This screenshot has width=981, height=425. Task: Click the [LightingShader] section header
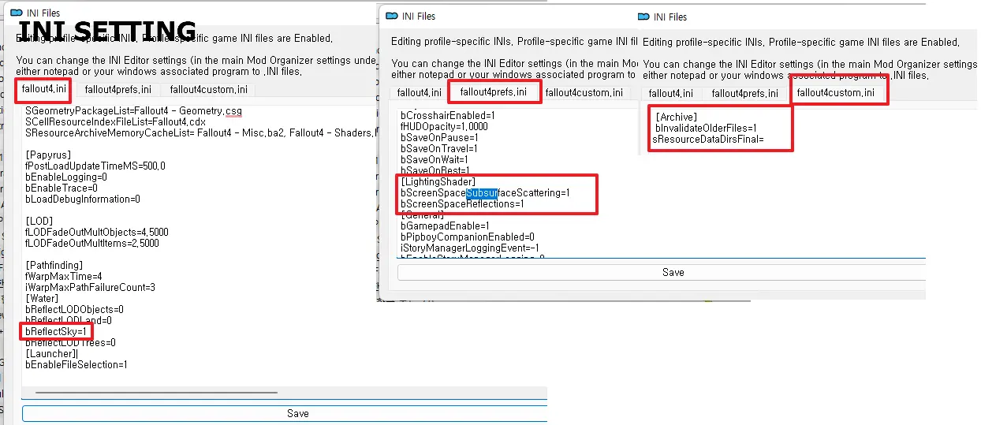pos(438,182)
